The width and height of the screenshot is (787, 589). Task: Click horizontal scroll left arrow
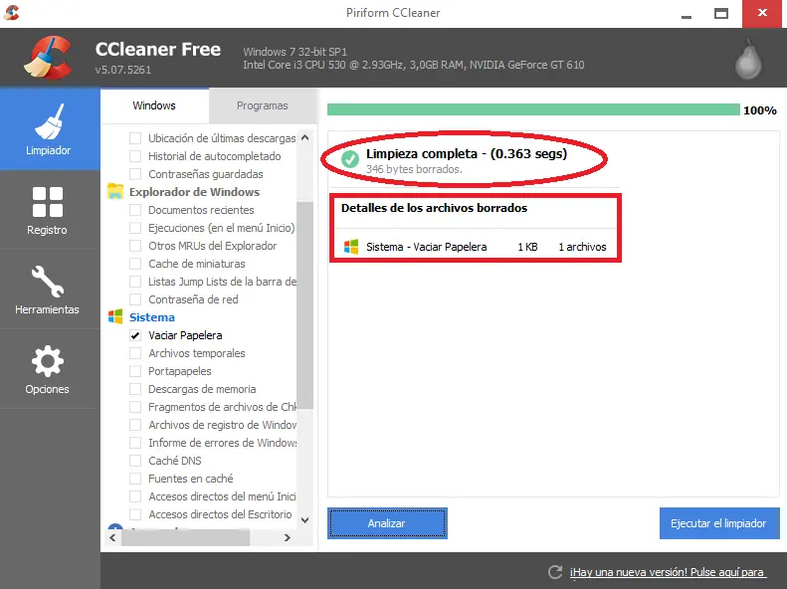113,538
